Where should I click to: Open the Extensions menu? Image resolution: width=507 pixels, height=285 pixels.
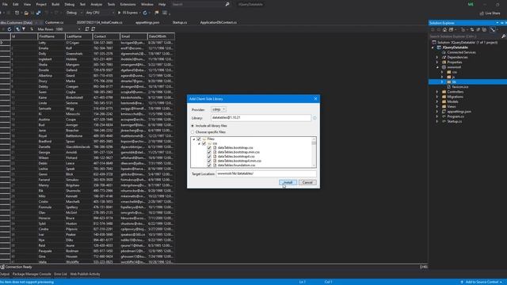pyautogui.click(x=128, y=5)
